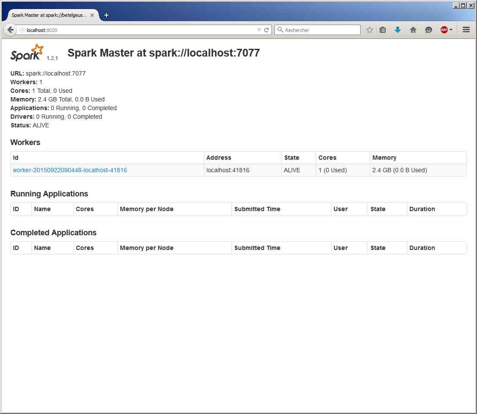Show URL history dropdown in address bar
The width and height of the screenshot is (477, 414).
coord(259,30)
